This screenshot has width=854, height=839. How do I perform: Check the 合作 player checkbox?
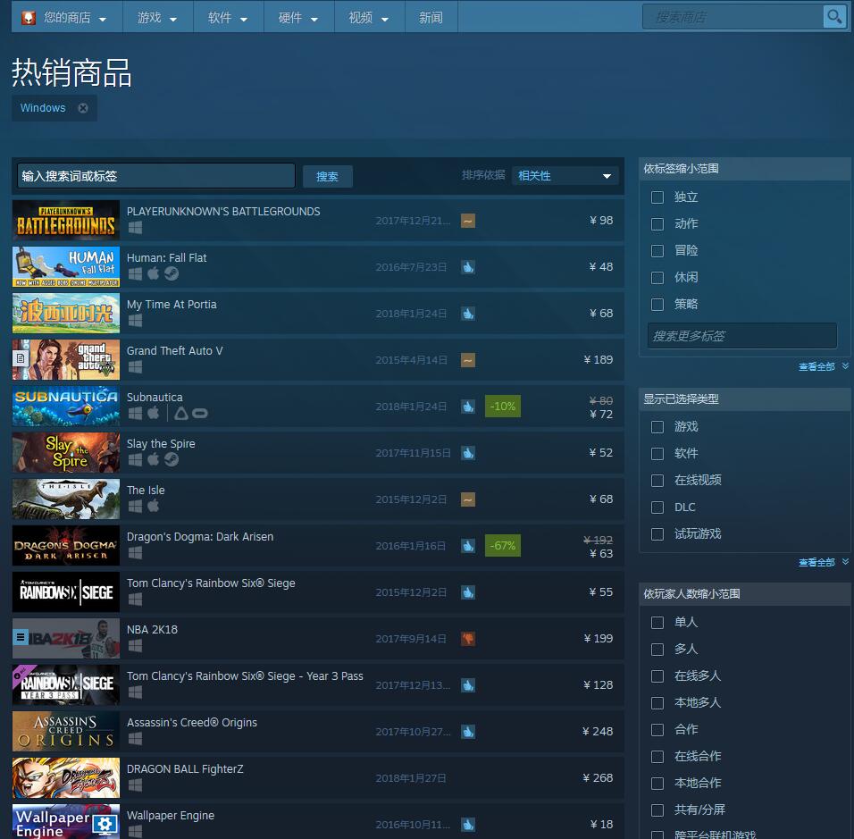coord(657,729)
